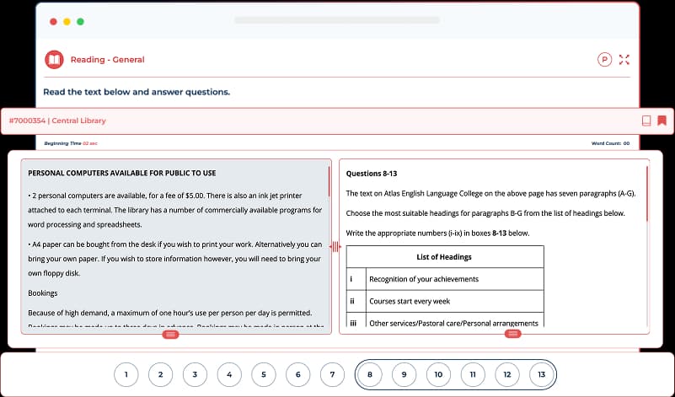Click the vertical panel divider handle

335,246
